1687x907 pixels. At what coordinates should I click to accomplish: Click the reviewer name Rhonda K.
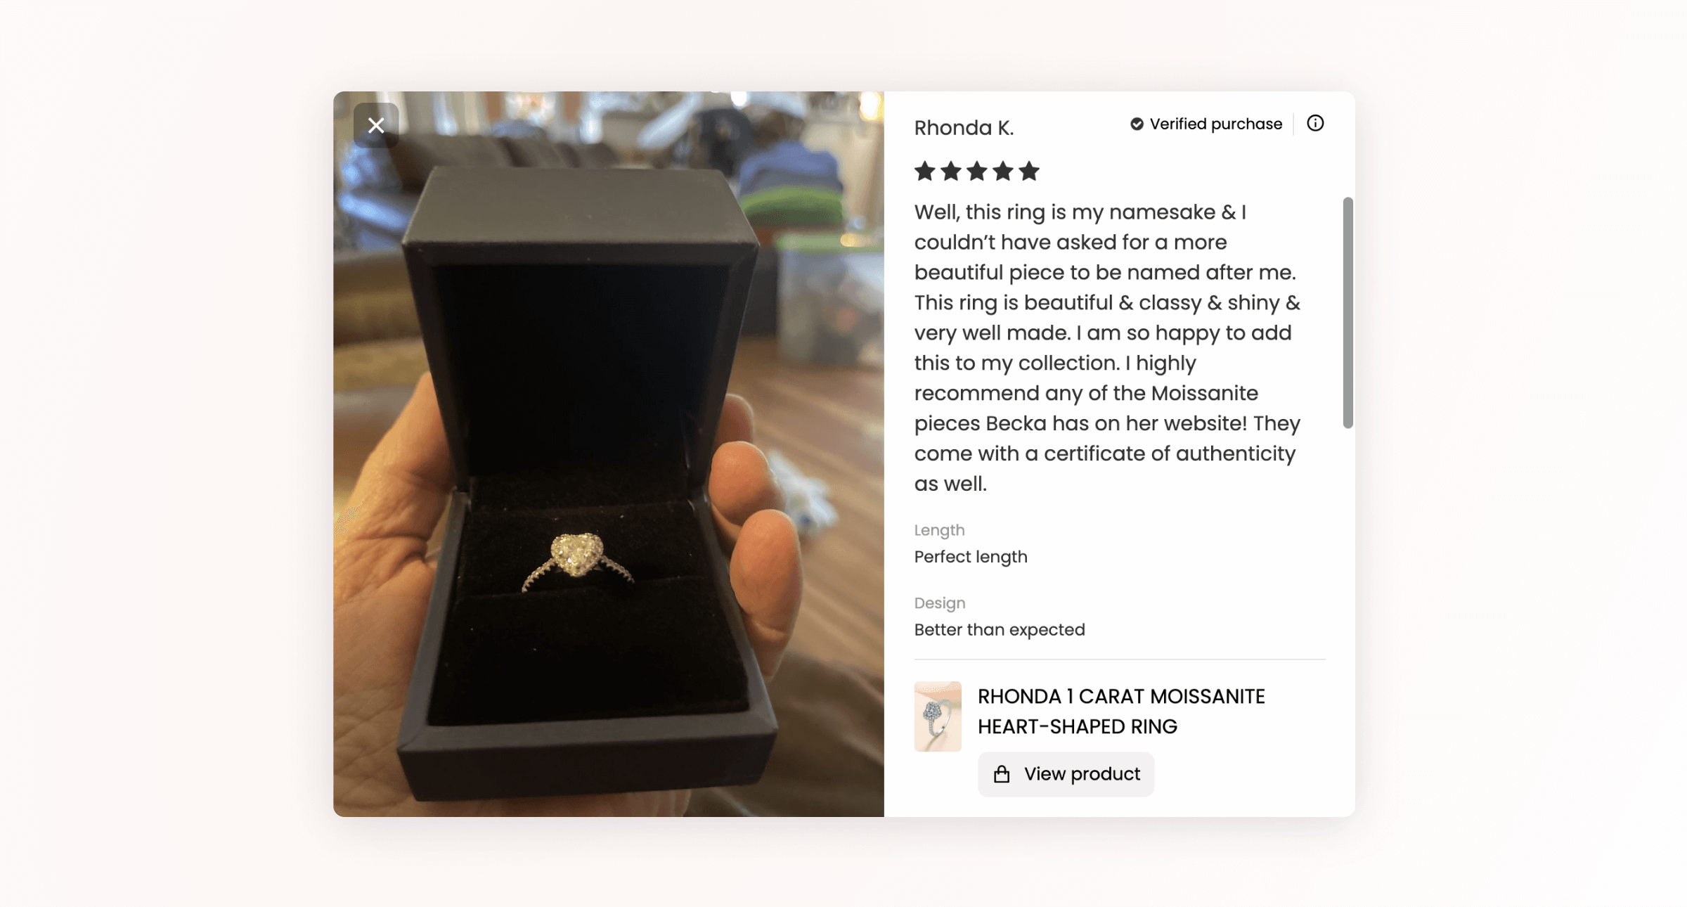point(964,128)
